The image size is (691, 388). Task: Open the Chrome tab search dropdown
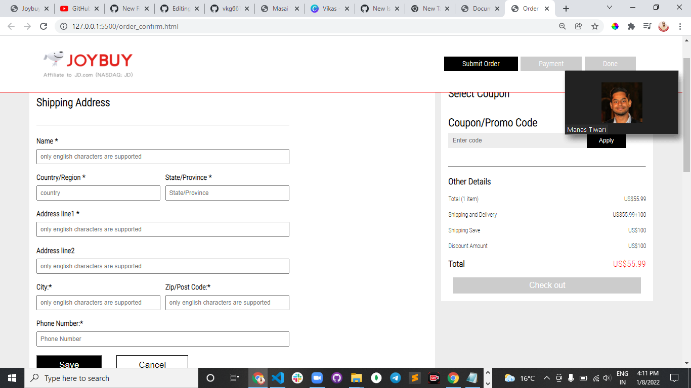coord(609,8)
